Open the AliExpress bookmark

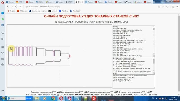22,11
